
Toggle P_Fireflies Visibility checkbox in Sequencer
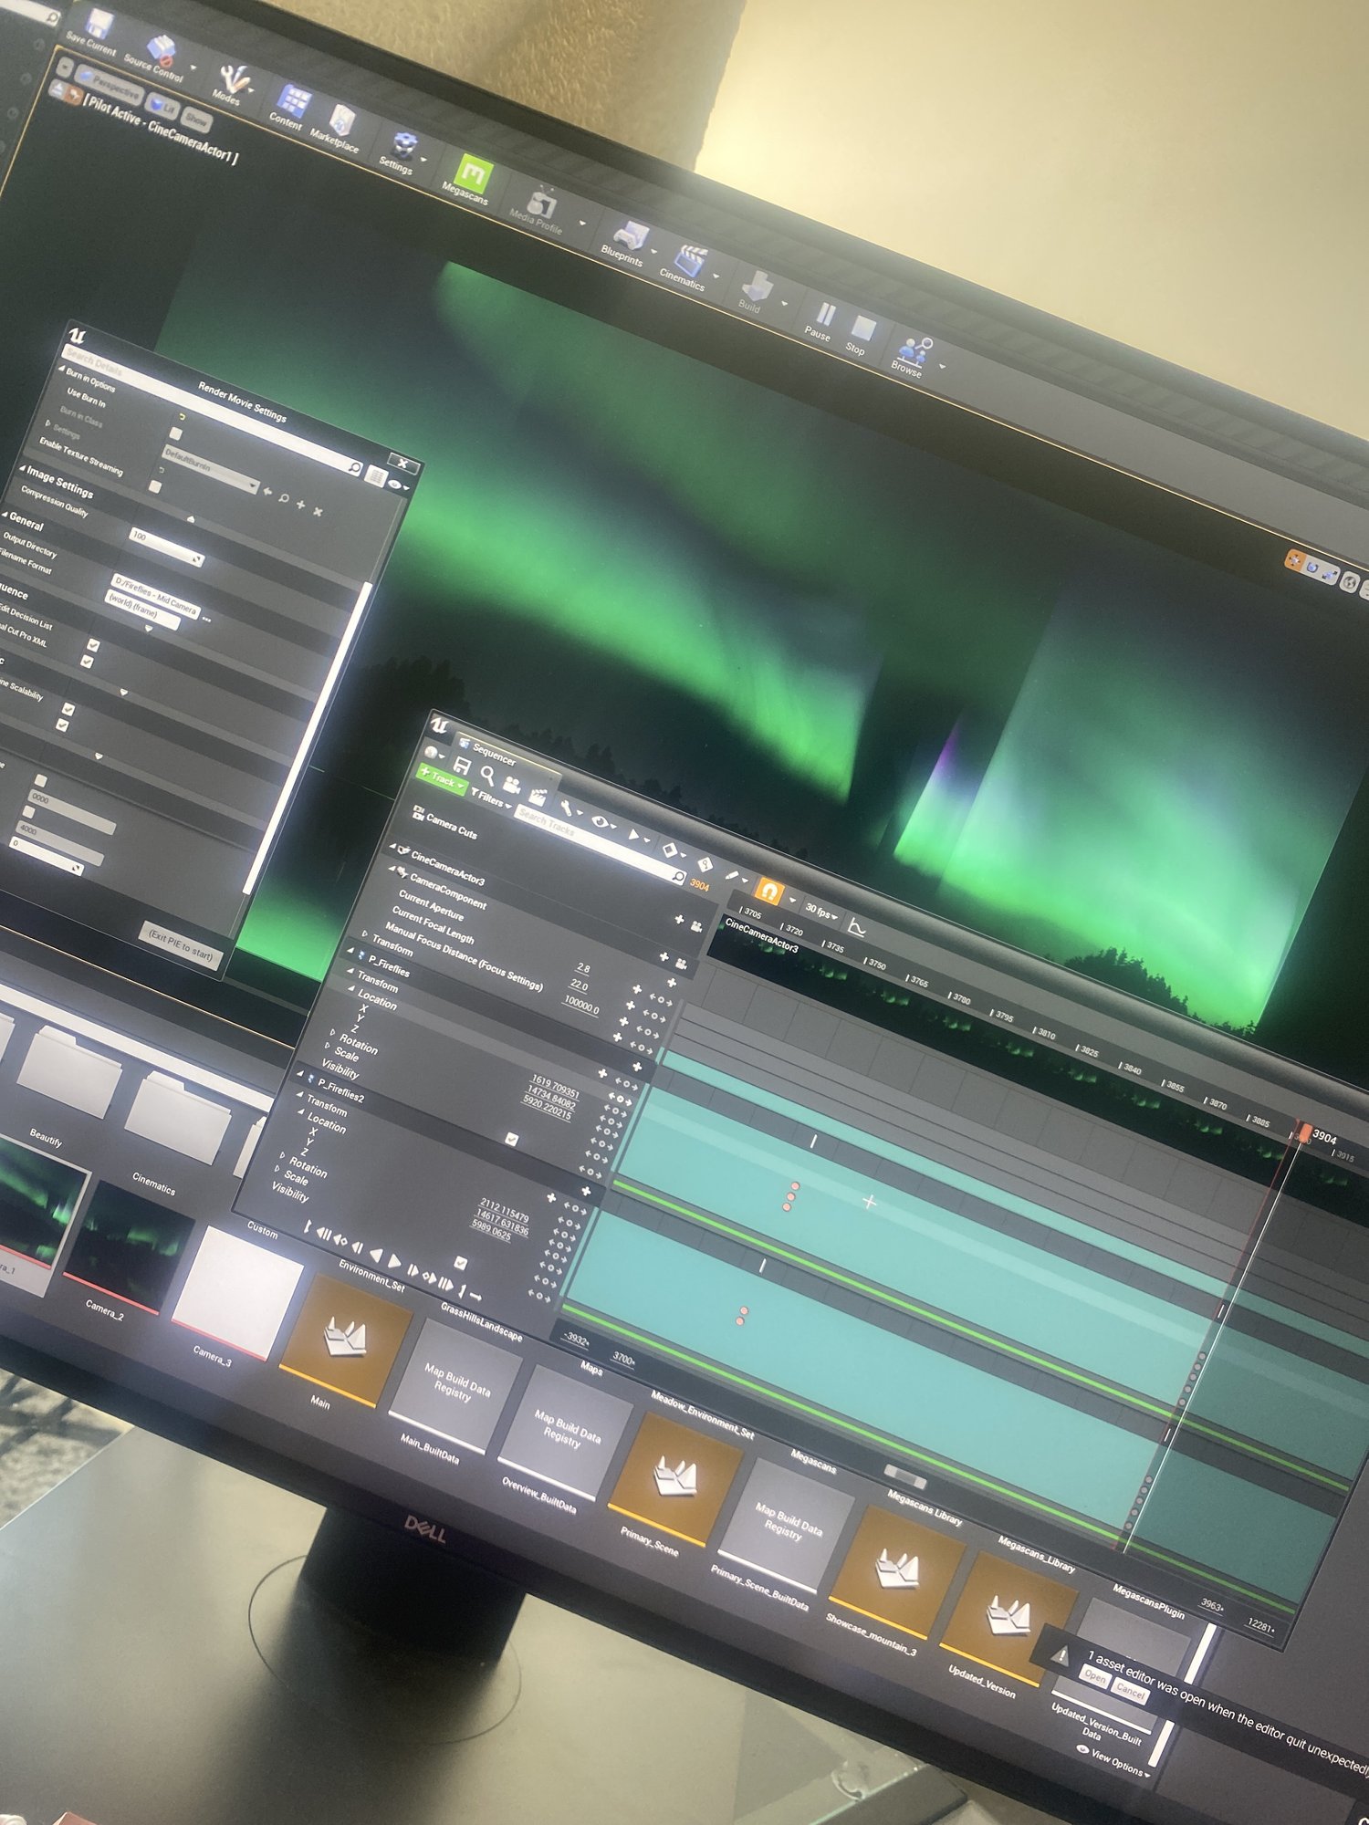tap(512, 1139)
